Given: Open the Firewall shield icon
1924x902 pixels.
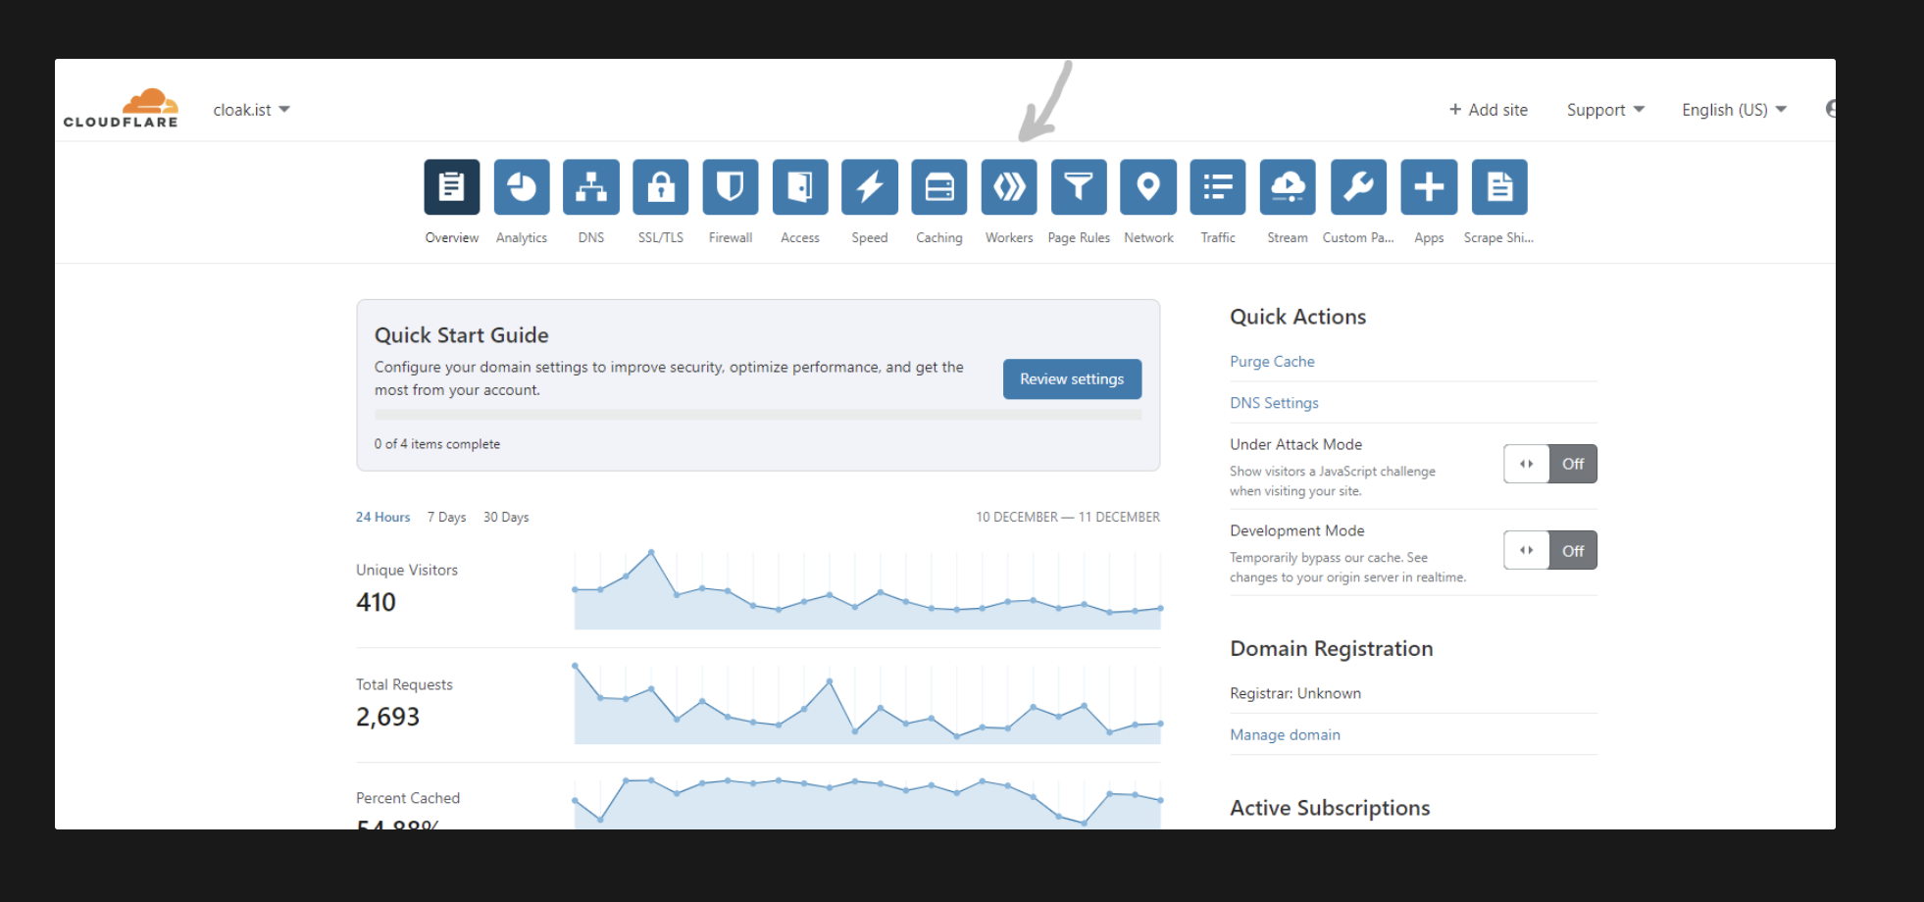Looking at the screenshot, I should pyautogui.click(x=730, y=186).
